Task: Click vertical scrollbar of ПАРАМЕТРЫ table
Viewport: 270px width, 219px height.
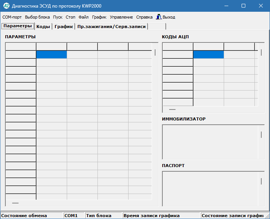Action: point(155,121)
